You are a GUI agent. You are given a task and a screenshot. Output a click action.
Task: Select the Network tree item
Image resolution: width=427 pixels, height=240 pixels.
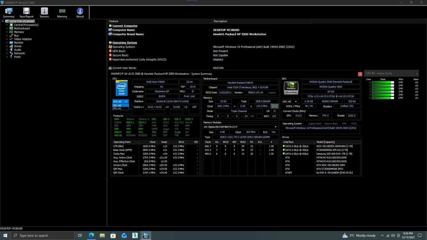tap(19, 53)
